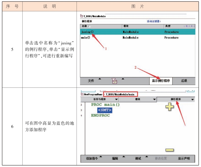Click the ENDPROC code line

pos(100,115)
